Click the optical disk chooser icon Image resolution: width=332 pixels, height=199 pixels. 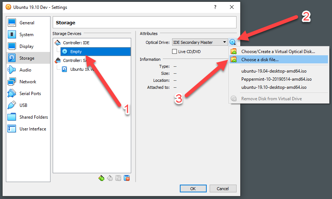click(233, 42)
